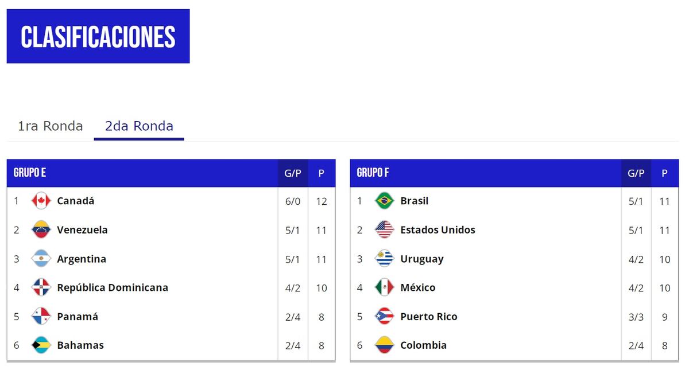Select the 2da Ronda tab
This screenshot has height=374, width=689.
coord(139,126)
